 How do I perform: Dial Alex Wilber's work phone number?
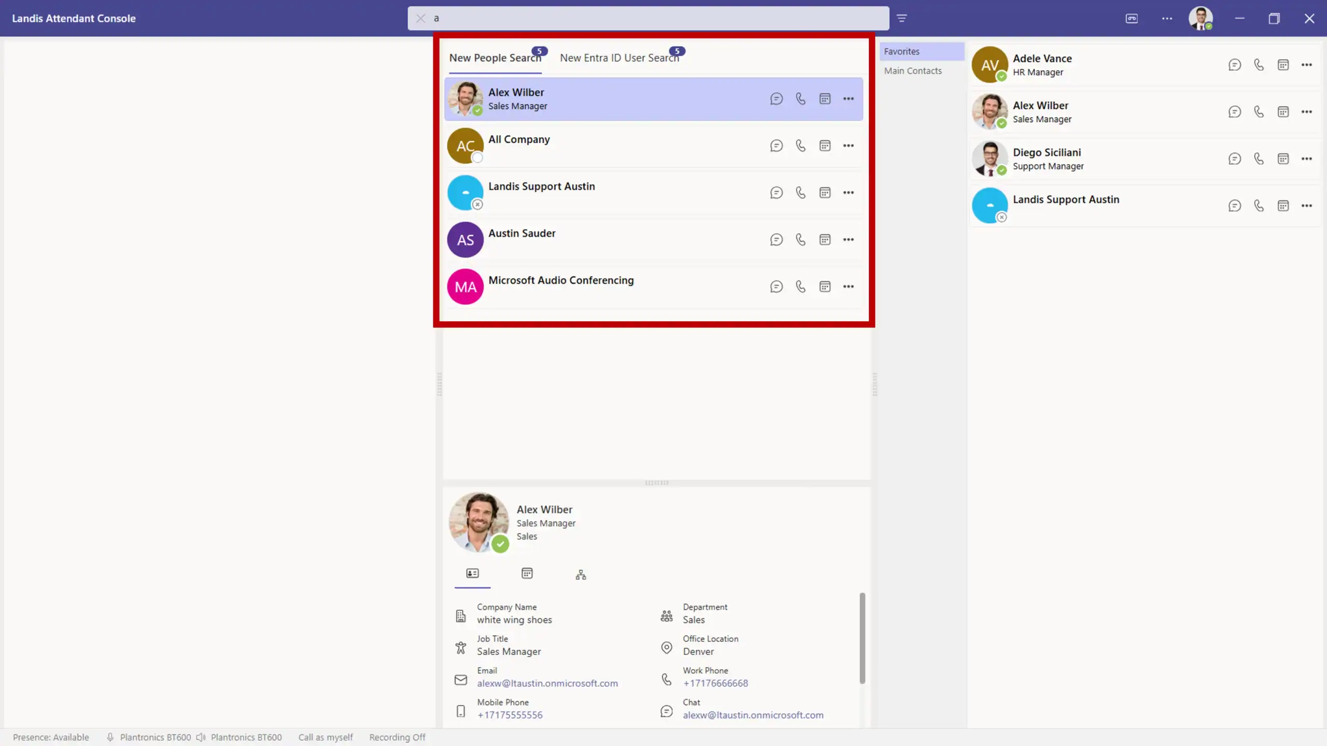click(715, 683)
